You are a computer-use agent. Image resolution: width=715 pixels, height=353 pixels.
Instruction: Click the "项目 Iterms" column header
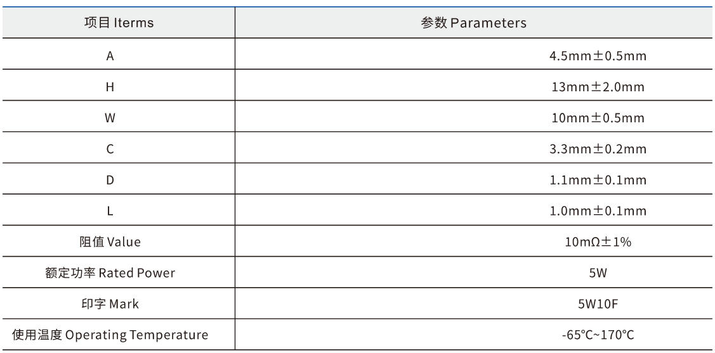(119, 23)
